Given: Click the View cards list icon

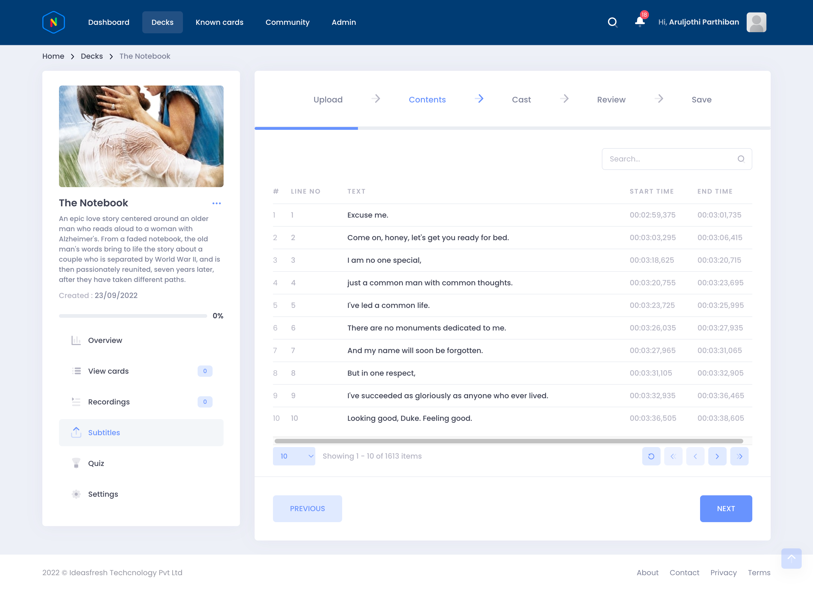Looking at the screenshot, I should pyautogui.click(x=76, y=371).
